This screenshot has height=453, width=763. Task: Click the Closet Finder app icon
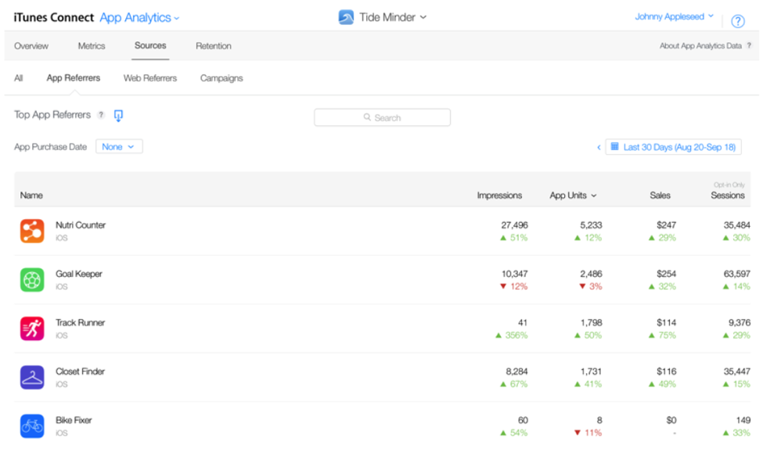pyautogui.click(x=32, y=377)
